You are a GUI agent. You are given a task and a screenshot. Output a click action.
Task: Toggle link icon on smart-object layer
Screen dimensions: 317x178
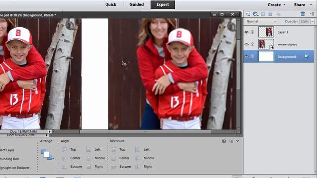[252, 44]
